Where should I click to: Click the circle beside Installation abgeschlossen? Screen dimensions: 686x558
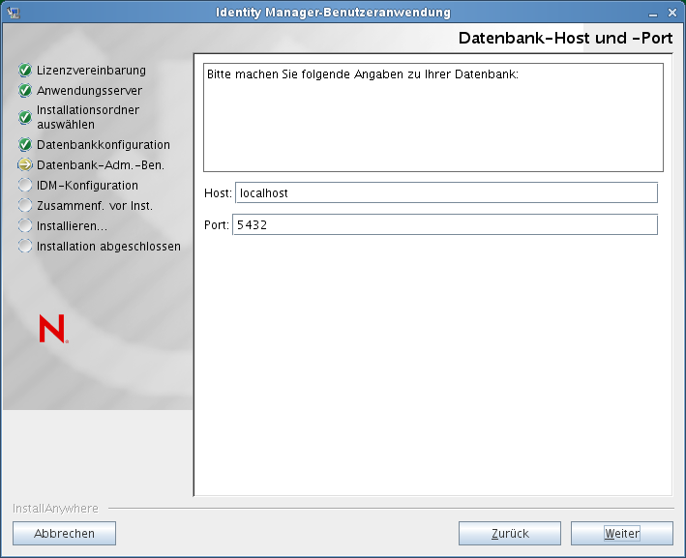coord(25,246)
